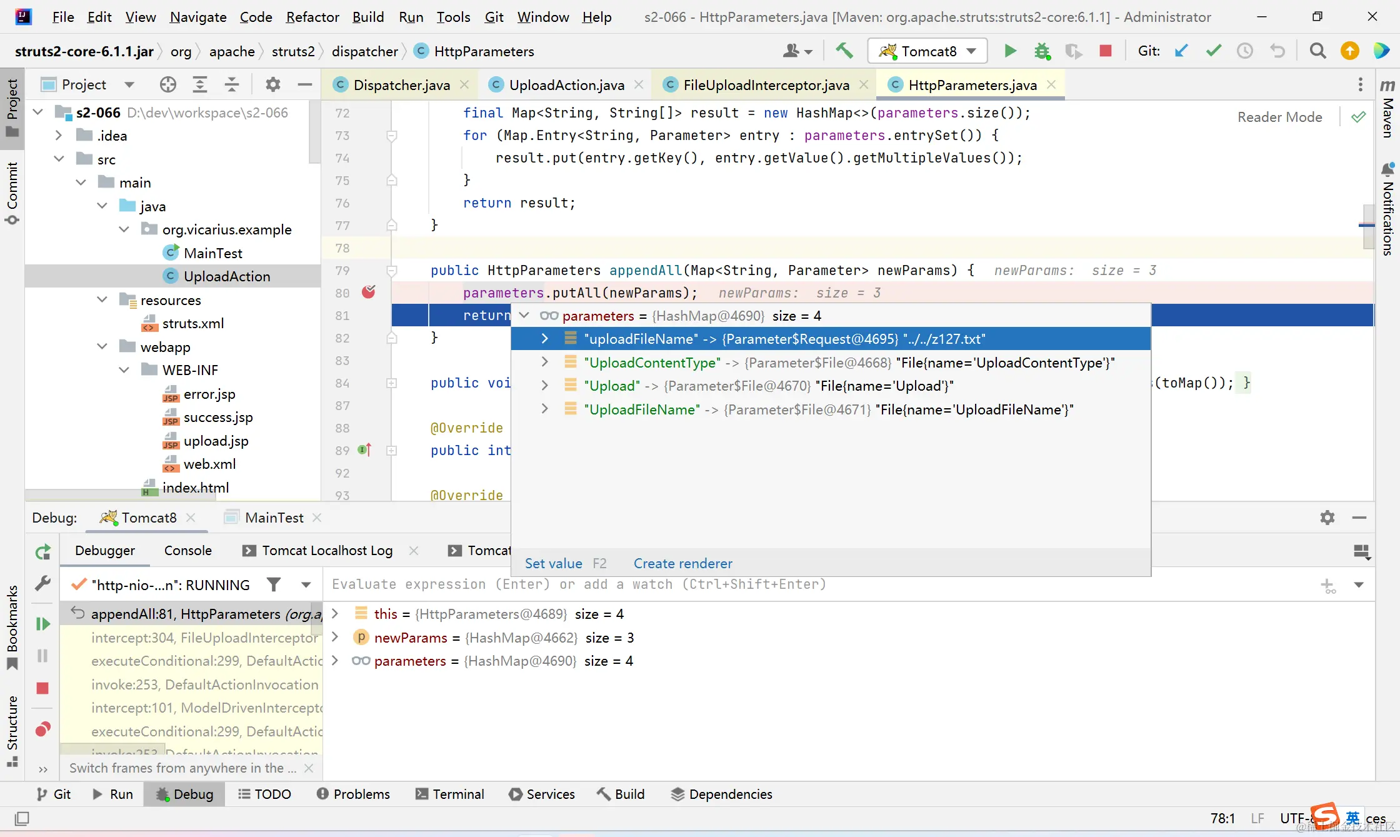
Task: Expand the uploadFileName parameter entry
Action: pyautogui.click(x=544, y=339)
